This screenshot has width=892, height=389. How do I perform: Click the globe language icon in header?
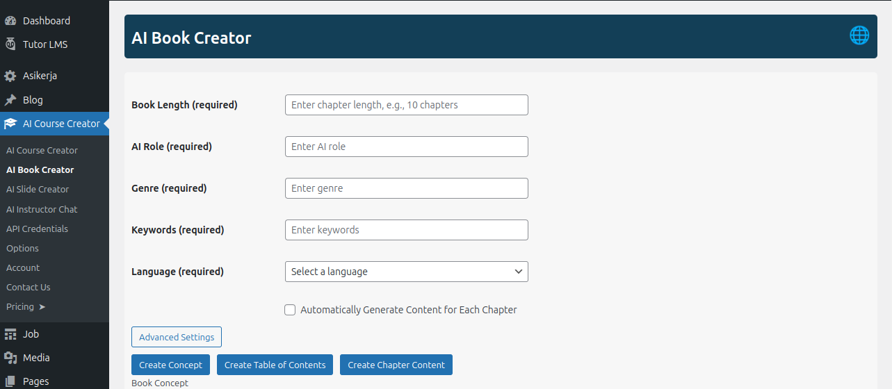tap(859, 35)
